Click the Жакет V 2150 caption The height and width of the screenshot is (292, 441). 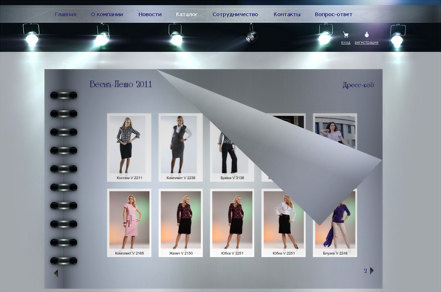pos(181,253)
